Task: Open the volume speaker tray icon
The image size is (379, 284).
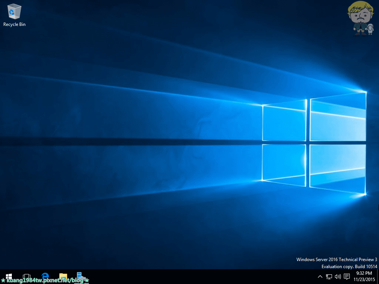Action: (x=338, y=277)
